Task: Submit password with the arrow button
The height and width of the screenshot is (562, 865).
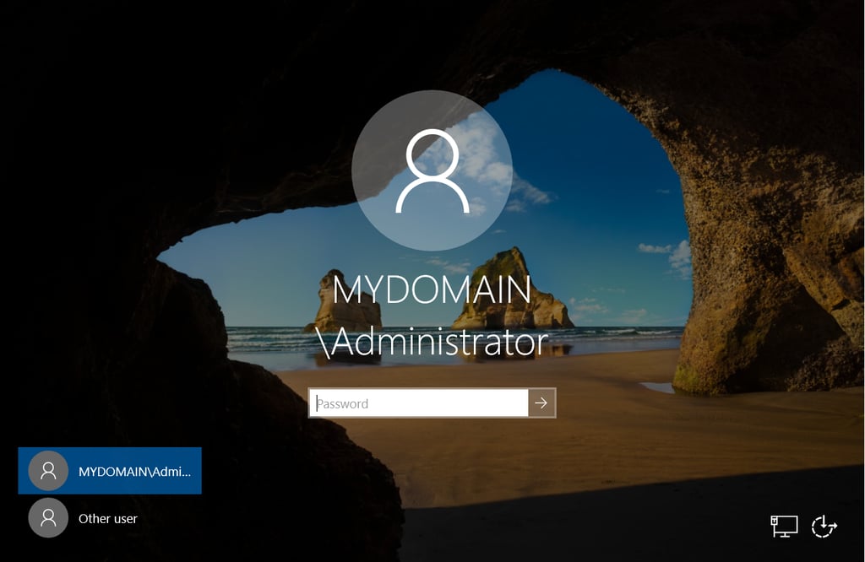Action: coord(541,403)
